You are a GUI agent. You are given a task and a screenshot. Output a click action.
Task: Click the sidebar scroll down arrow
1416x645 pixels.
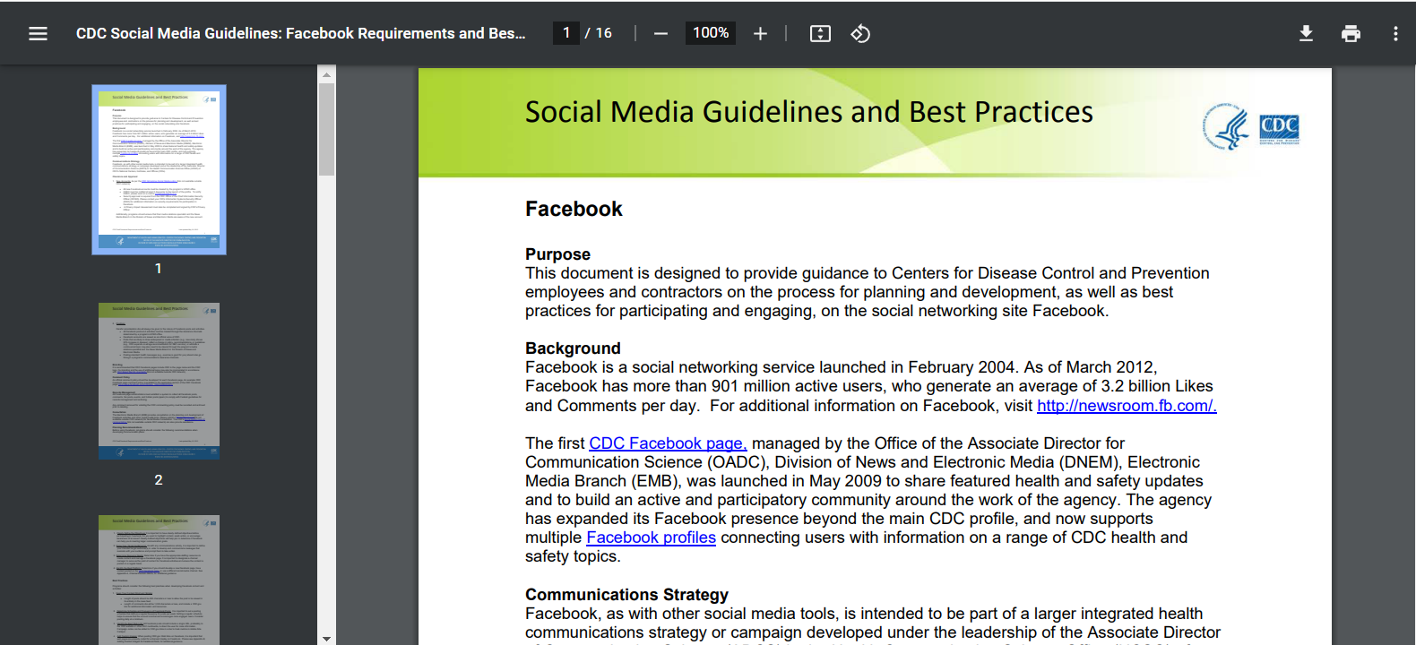[x=326, y=638]
